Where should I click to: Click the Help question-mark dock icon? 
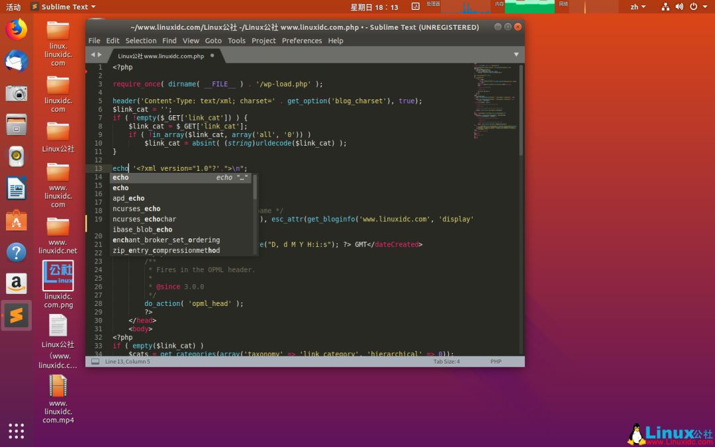point(17,252)
